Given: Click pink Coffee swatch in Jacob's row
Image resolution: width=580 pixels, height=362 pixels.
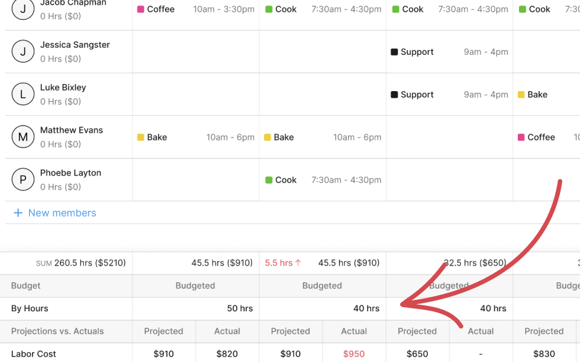Looking at the screenshot, I should coord(141,9).
